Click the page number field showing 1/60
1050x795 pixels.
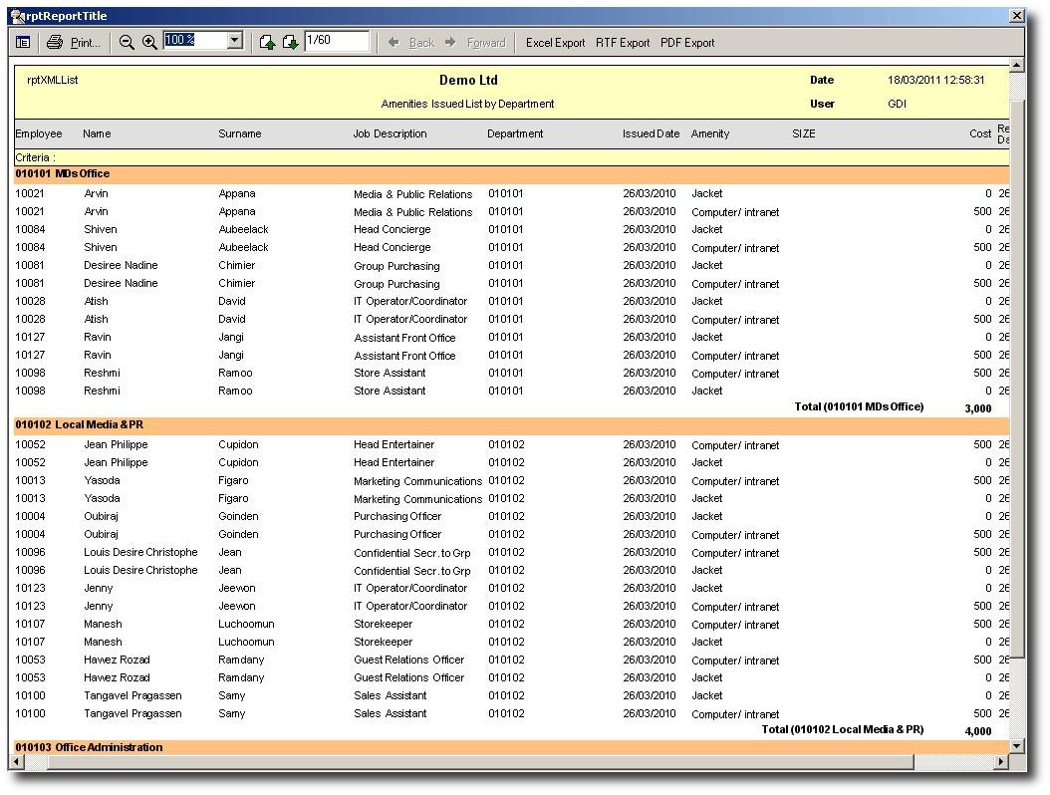pyautogui.click(x=337, y=41)
